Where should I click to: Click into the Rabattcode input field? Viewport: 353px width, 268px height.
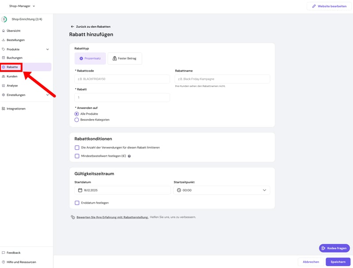click(x=122, y=79)
